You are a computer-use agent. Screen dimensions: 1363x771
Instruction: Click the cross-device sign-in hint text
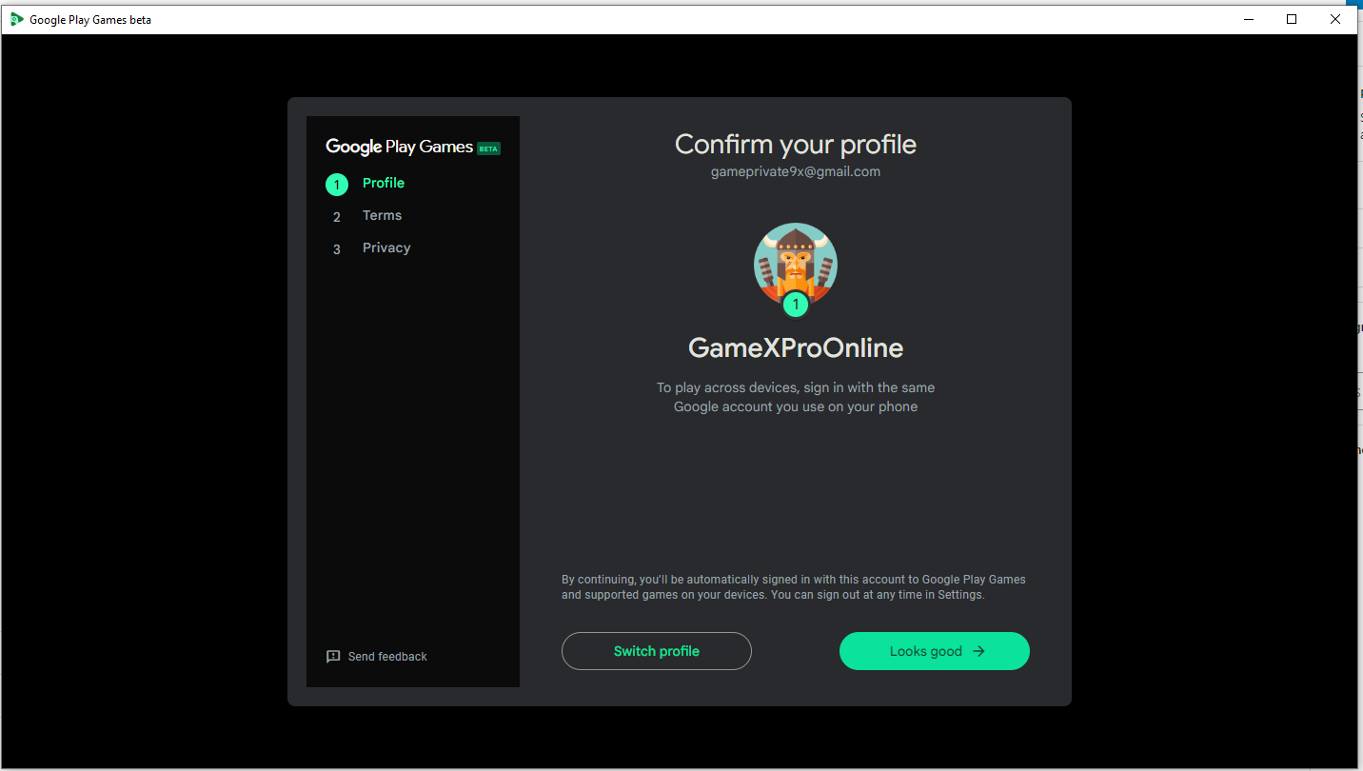795,397
